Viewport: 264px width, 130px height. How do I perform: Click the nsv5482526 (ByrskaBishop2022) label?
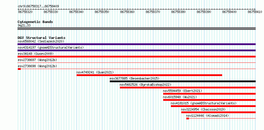[x=145, y=85]
